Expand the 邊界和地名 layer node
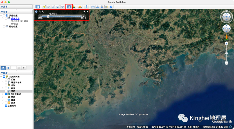 coord(3,82)
